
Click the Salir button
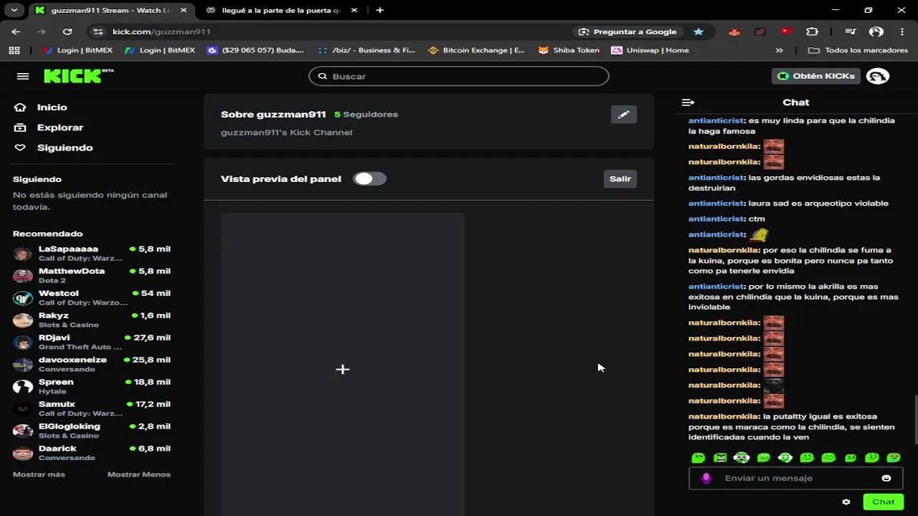(x=620, y=179)
